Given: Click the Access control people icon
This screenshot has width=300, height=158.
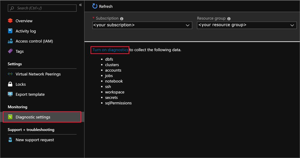Looking at the screenshot, I should (10, 41).
